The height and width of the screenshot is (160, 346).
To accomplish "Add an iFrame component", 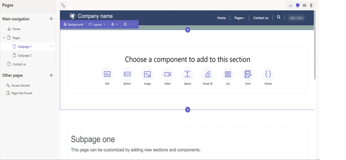I will coord(268,74).
